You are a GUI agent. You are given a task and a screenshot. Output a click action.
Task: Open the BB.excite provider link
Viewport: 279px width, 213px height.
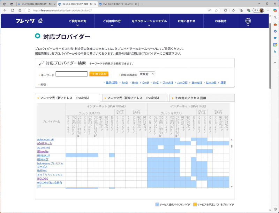[43, 151]
